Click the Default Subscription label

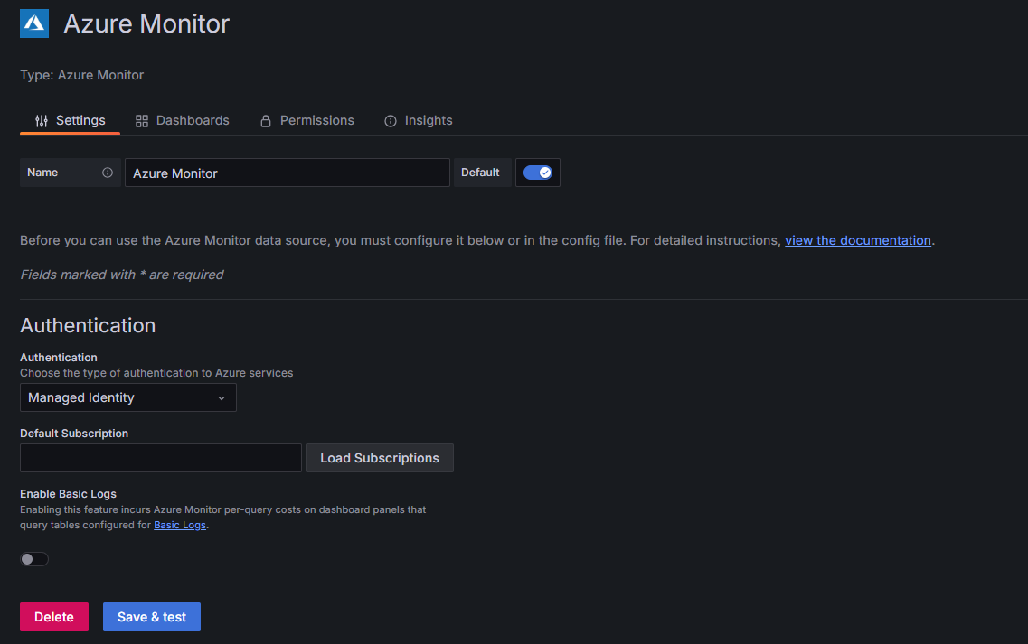[74, 434]
